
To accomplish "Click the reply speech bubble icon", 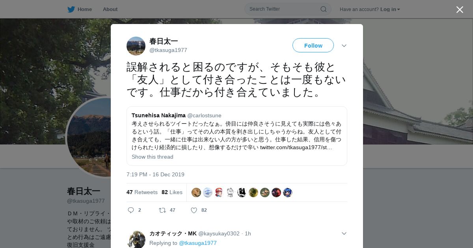I will [x=131, y=210].
